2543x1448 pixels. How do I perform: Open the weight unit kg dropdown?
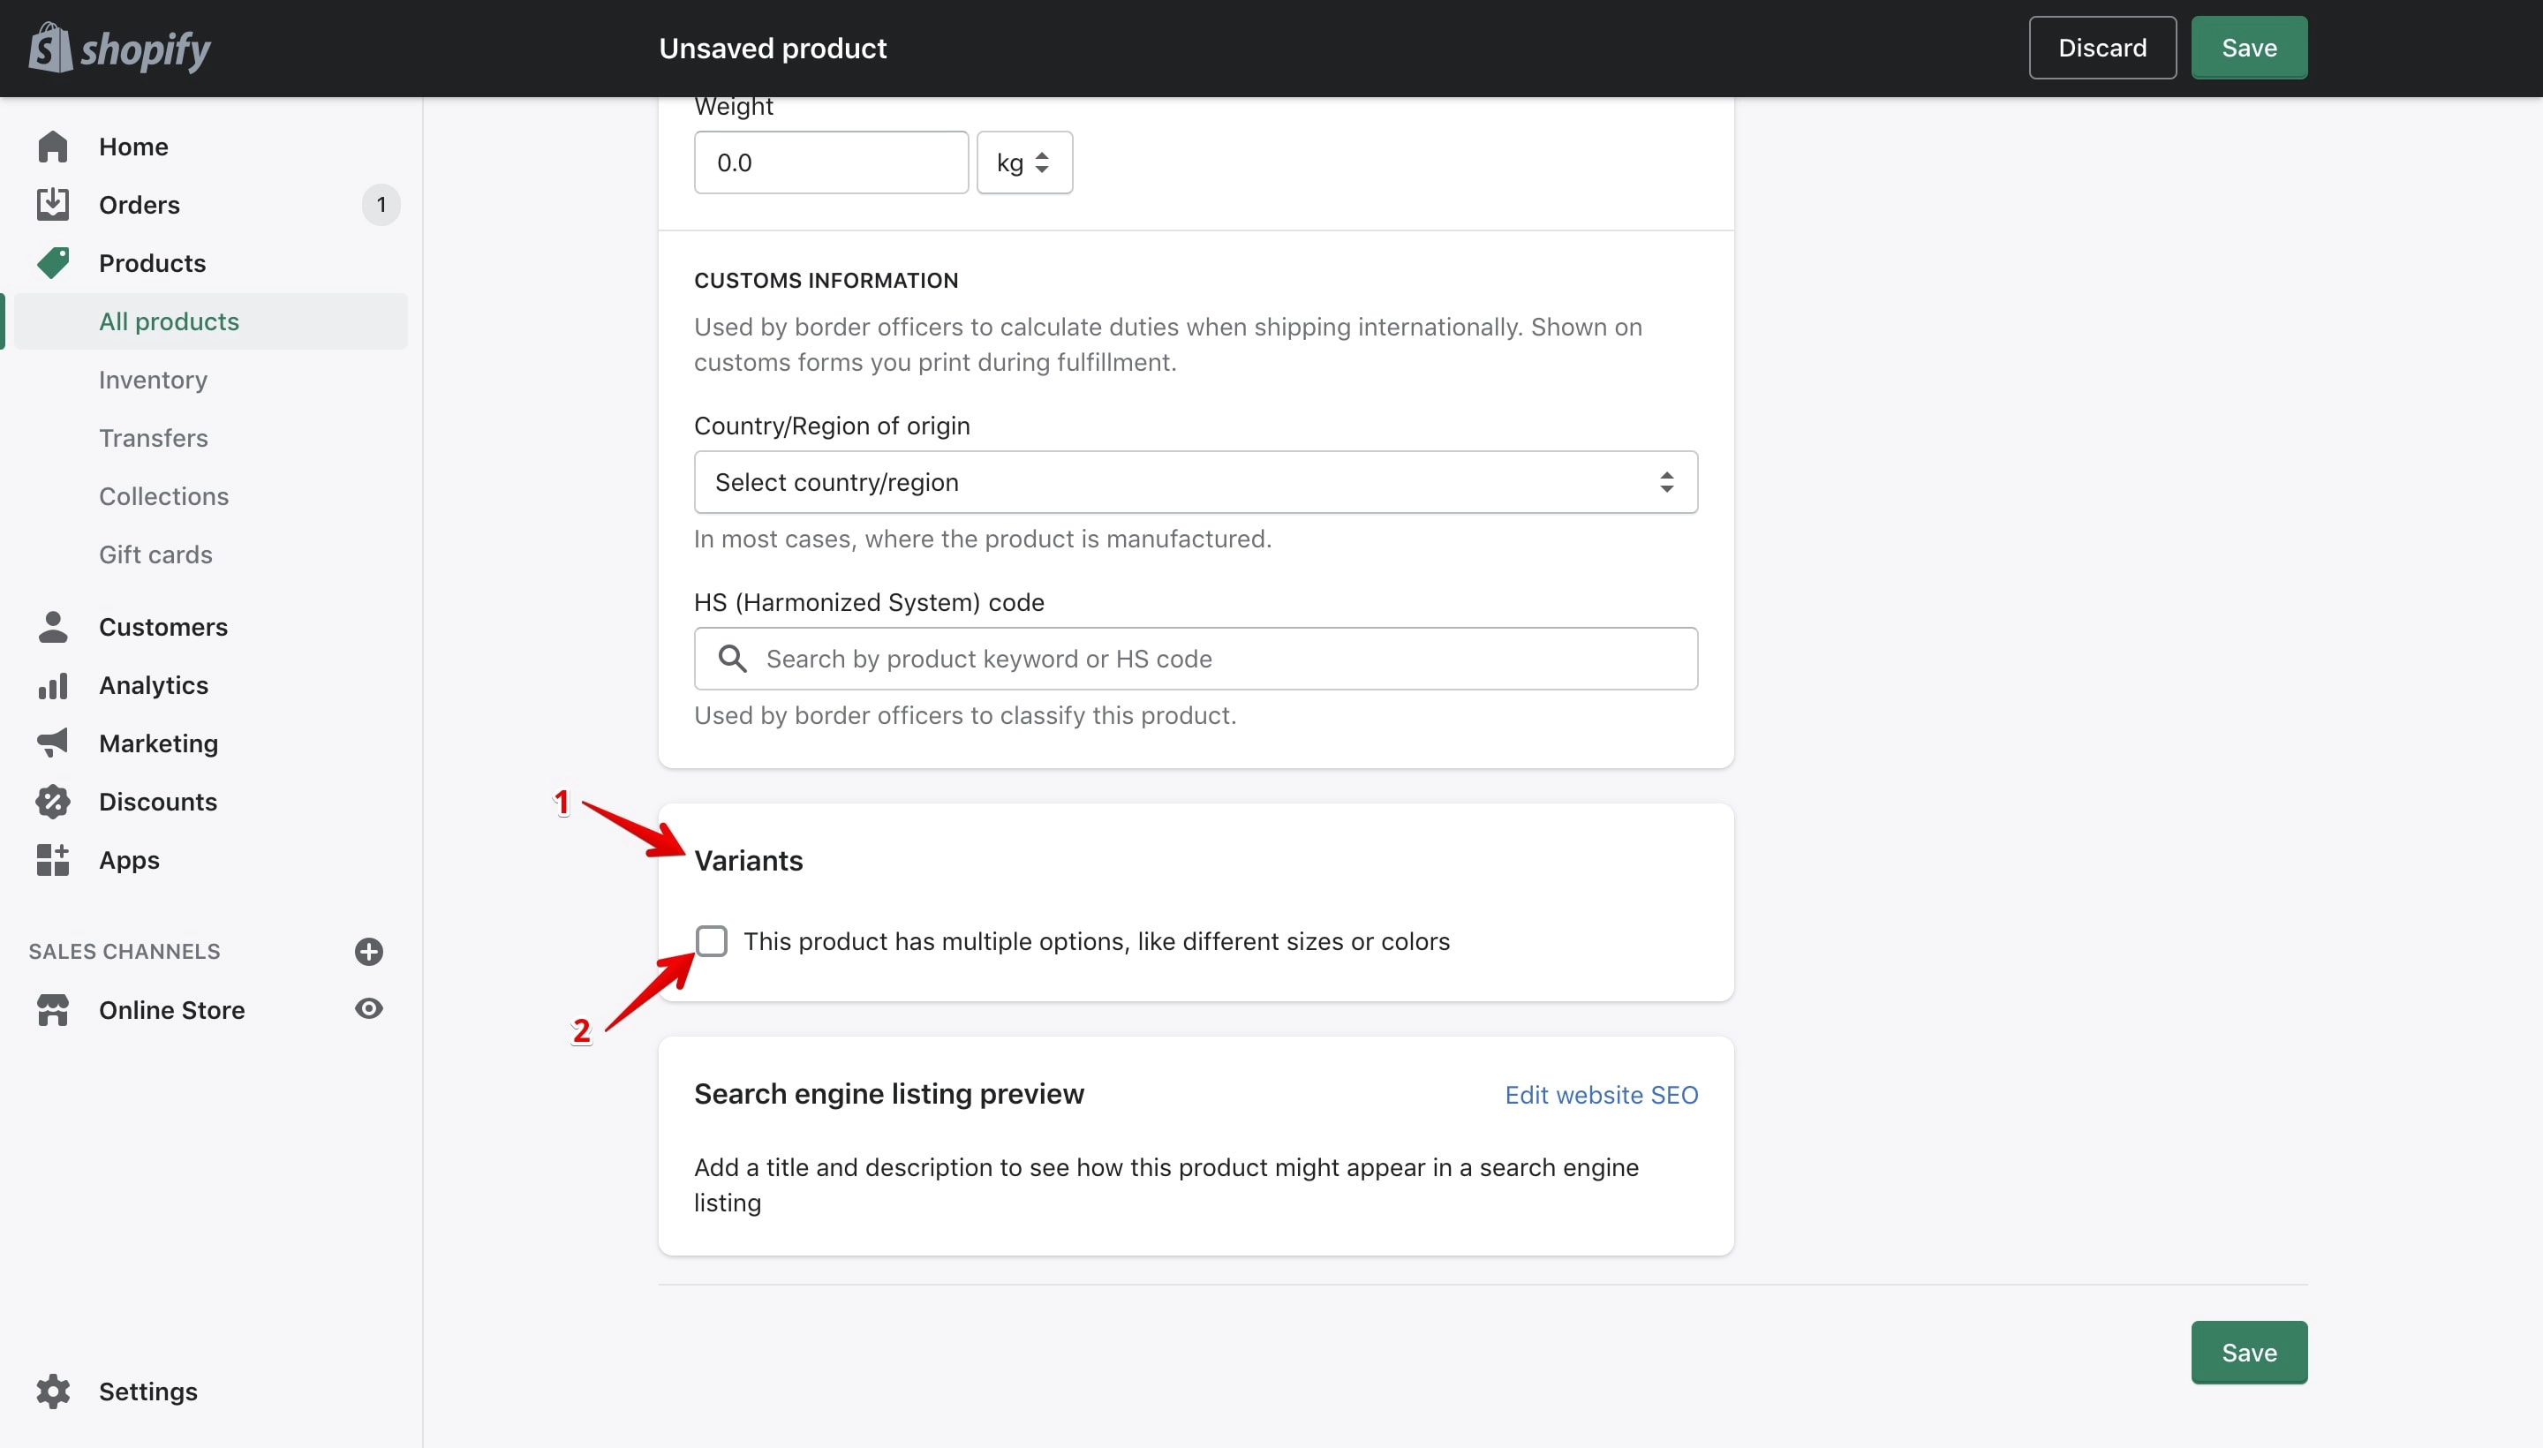point(1024,162)
